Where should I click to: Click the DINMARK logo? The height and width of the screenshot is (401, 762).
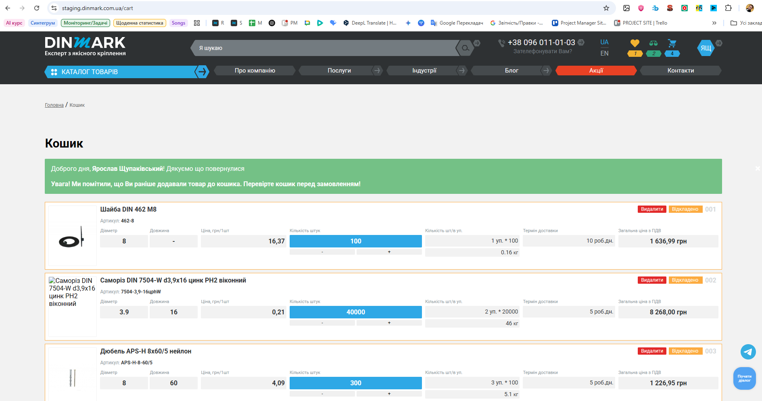pyautogui.click(x=85, y=46)
